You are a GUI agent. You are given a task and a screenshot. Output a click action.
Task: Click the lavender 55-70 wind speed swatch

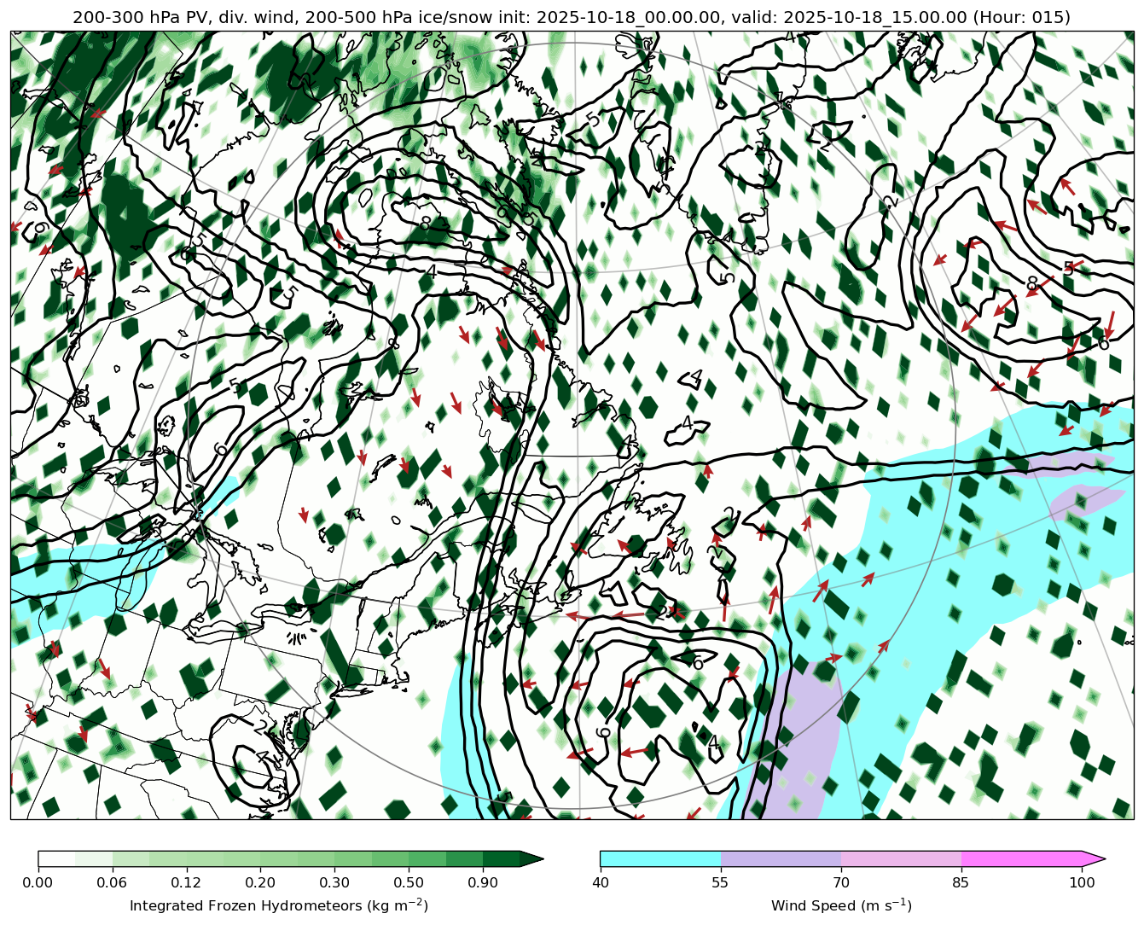(x=781, y=858)
